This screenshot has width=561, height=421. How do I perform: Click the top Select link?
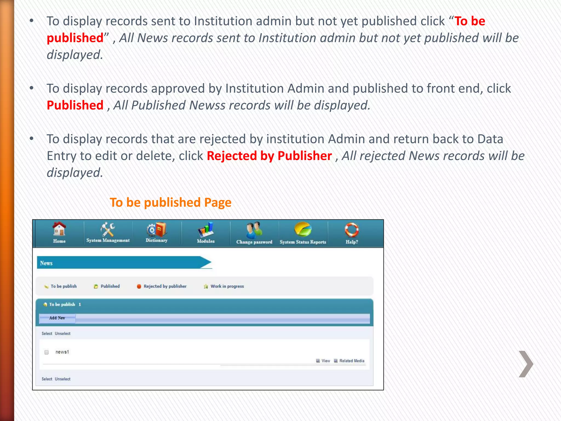coord(47,334)
